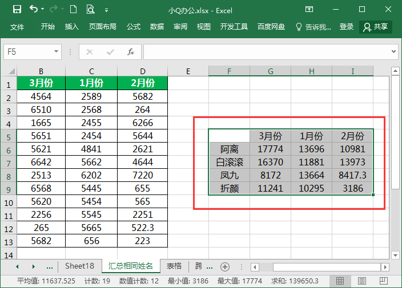Select column G header
Image resolution: width=402 pixels, height=288 pixels.
click(x=271, y=71)
